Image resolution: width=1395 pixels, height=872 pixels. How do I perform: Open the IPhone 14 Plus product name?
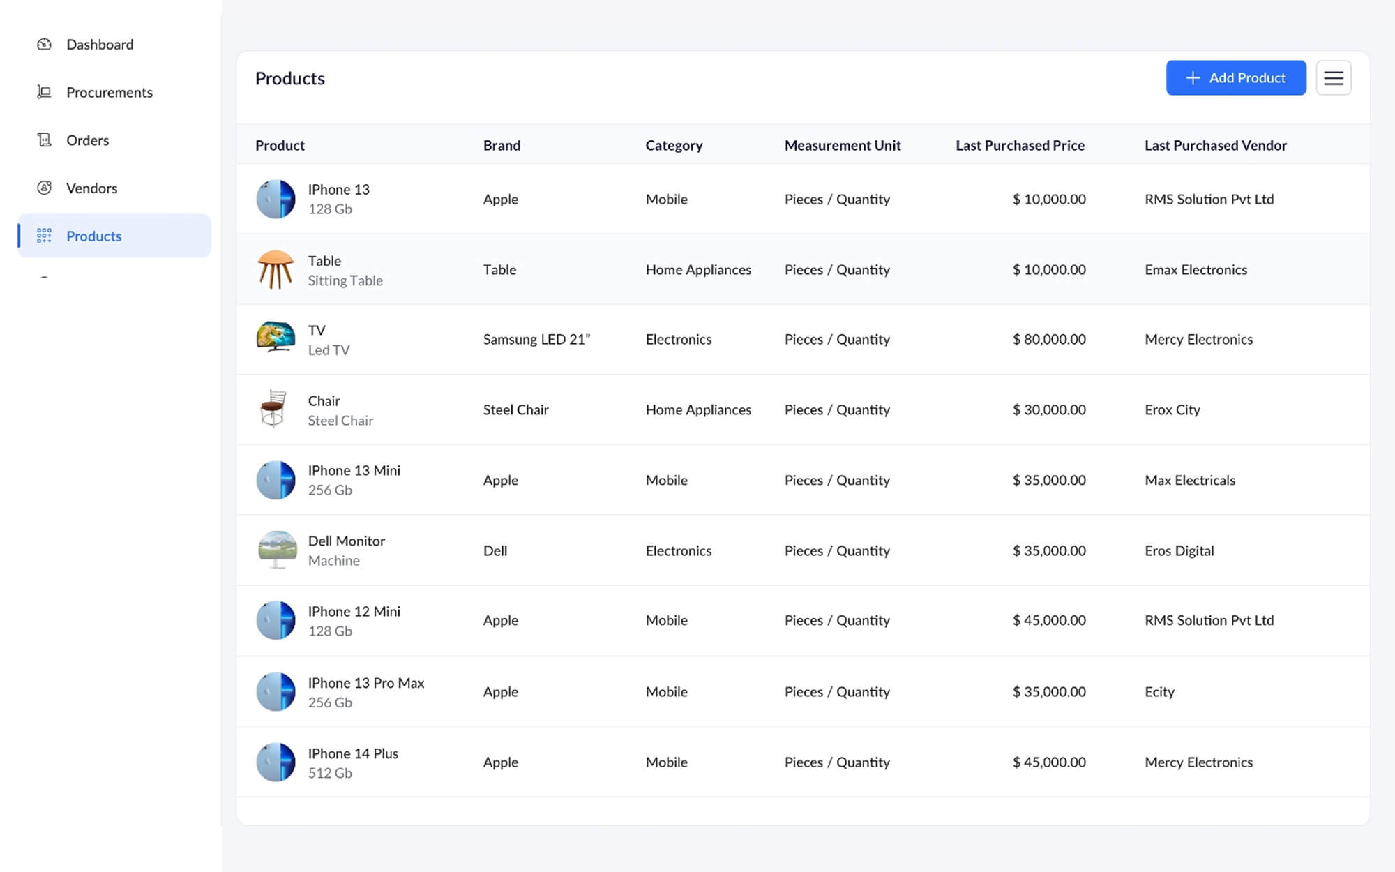353,753
